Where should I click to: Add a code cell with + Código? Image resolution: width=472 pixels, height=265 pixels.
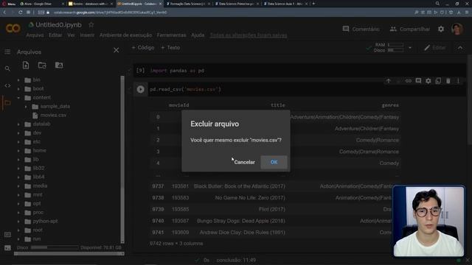click(x=143, y=47)
